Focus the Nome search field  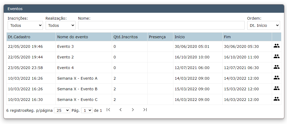[161, 25]
